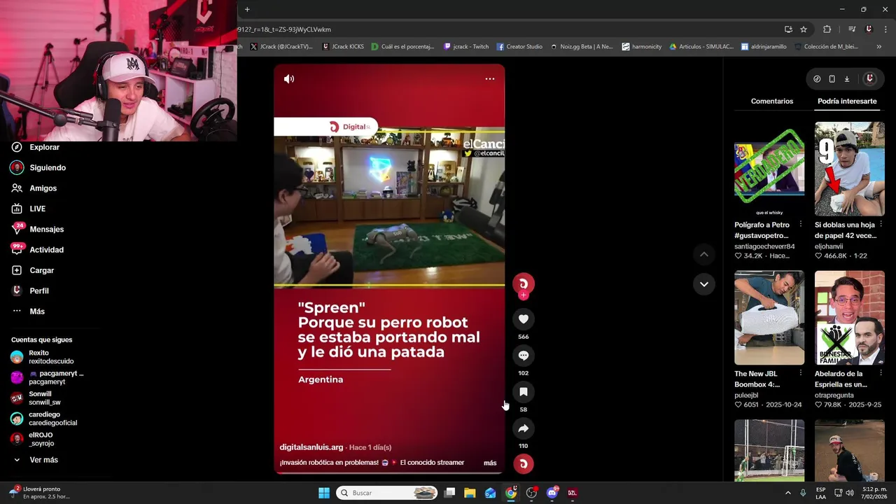896x504 pixels.
Task: Click the phone icon in top-right pill
Action: (832, 79)
